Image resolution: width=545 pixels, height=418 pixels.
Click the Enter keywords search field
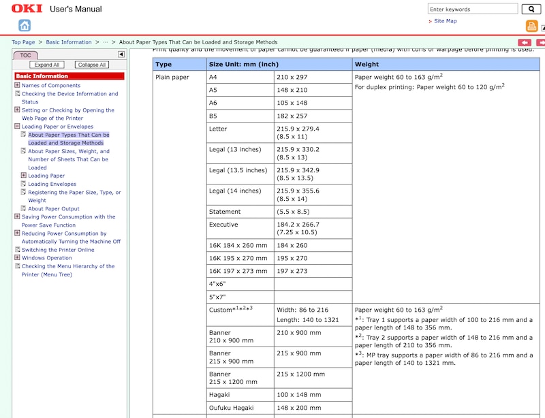coord(472,10)
